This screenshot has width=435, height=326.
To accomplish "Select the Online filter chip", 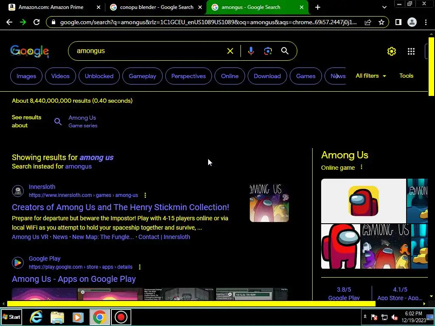I will tap(230, 76).
